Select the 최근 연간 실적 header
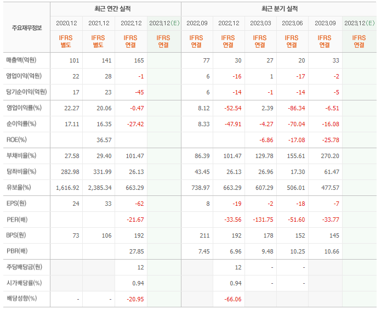The width and height of the screenshot is (381, 309). [112, 9]
